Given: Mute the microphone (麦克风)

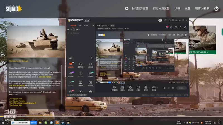Looking at the screenshot, I should (x=146, y=88).
